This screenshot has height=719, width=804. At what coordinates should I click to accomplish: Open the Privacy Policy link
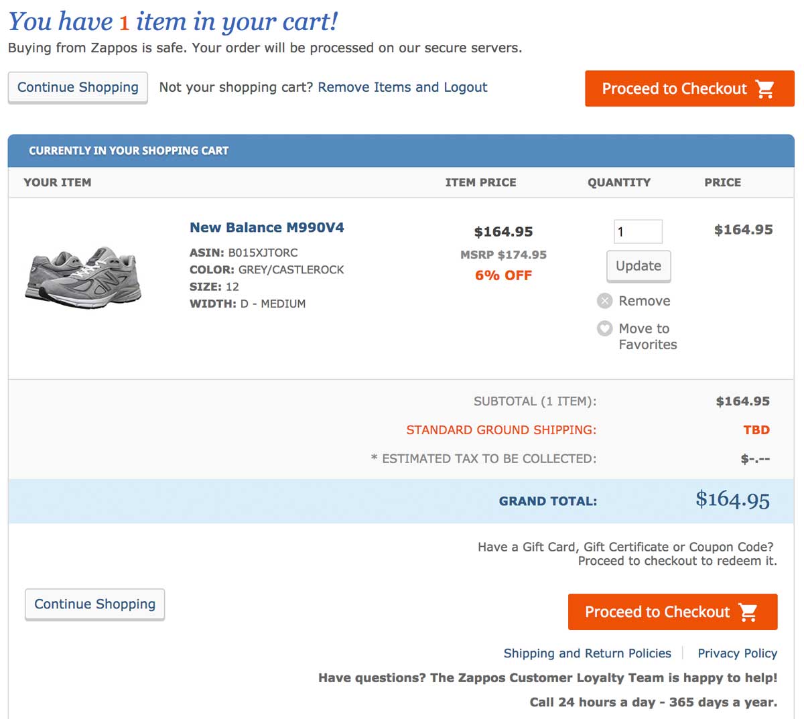pyautogui.click(x=737, y=653)
